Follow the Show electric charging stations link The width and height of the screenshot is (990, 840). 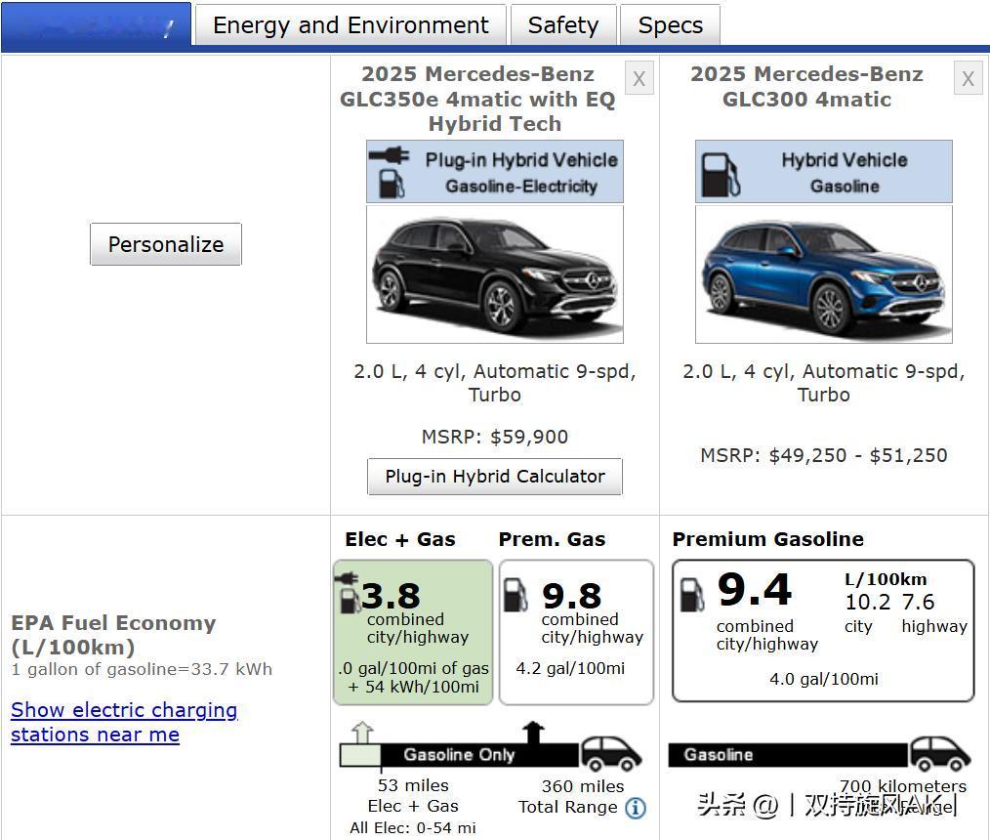(x=124, y=722)
